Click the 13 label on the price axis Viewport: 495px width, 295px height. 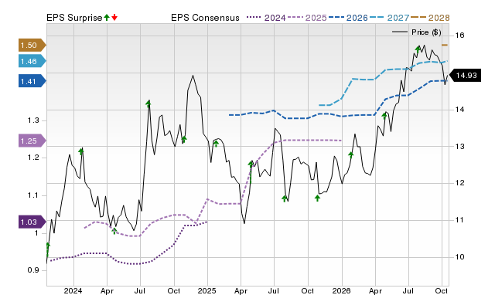click(x=460, y=147)
